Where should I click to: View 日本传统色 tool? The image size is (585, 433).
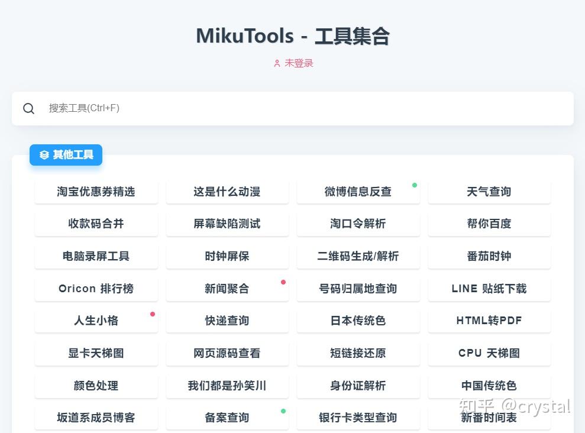pyautogui.click(x=358, y=321)
